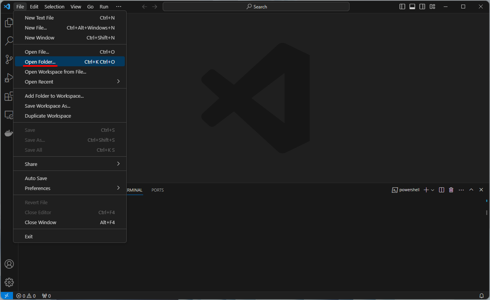Click the terminal scrollbar
The height and width of the screenshot is (300, 490).
pyautogui.click(x=487, y=212)
